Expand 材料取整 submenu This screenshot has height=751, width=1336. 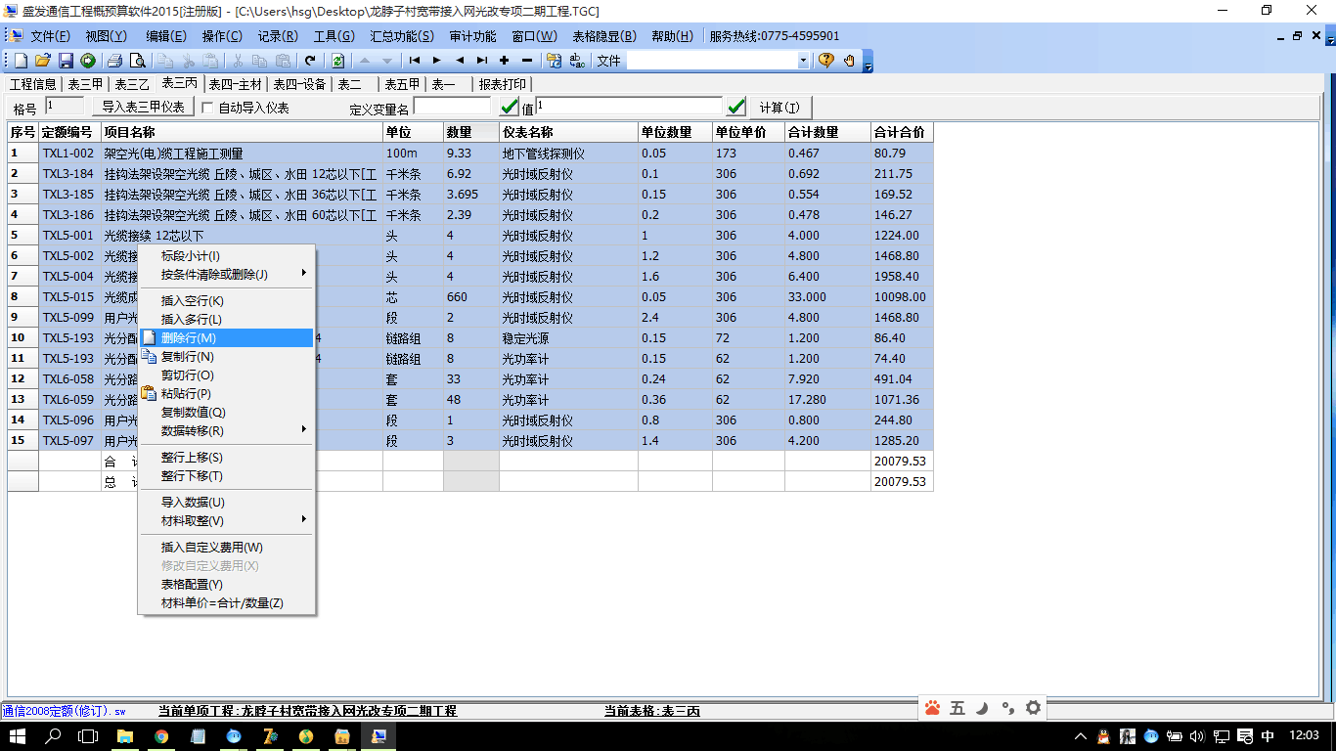tap(227, 520)
